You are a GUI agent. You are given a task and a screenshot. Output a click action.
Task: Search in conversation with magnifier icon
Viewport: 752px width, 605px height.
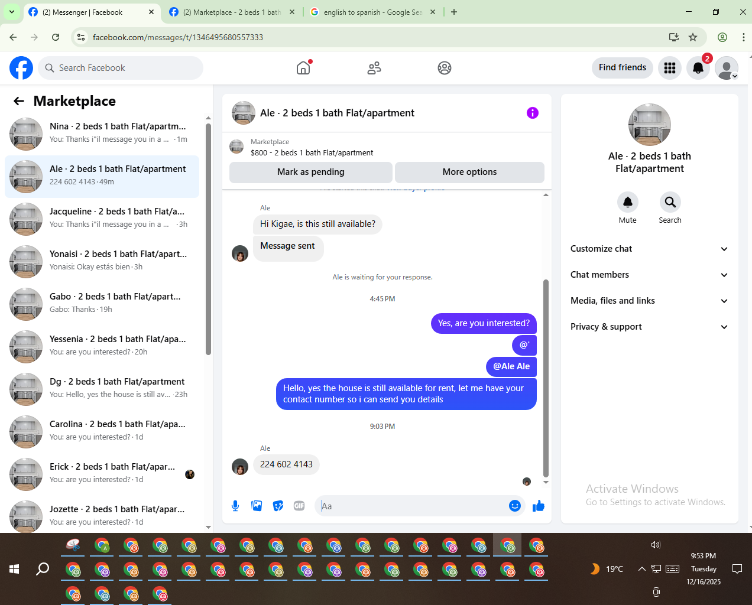tap(670, 202)
